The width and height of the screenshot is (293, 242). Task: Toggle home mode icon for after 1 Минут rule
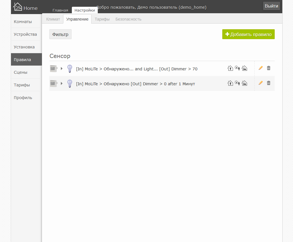tap(230, 83)
